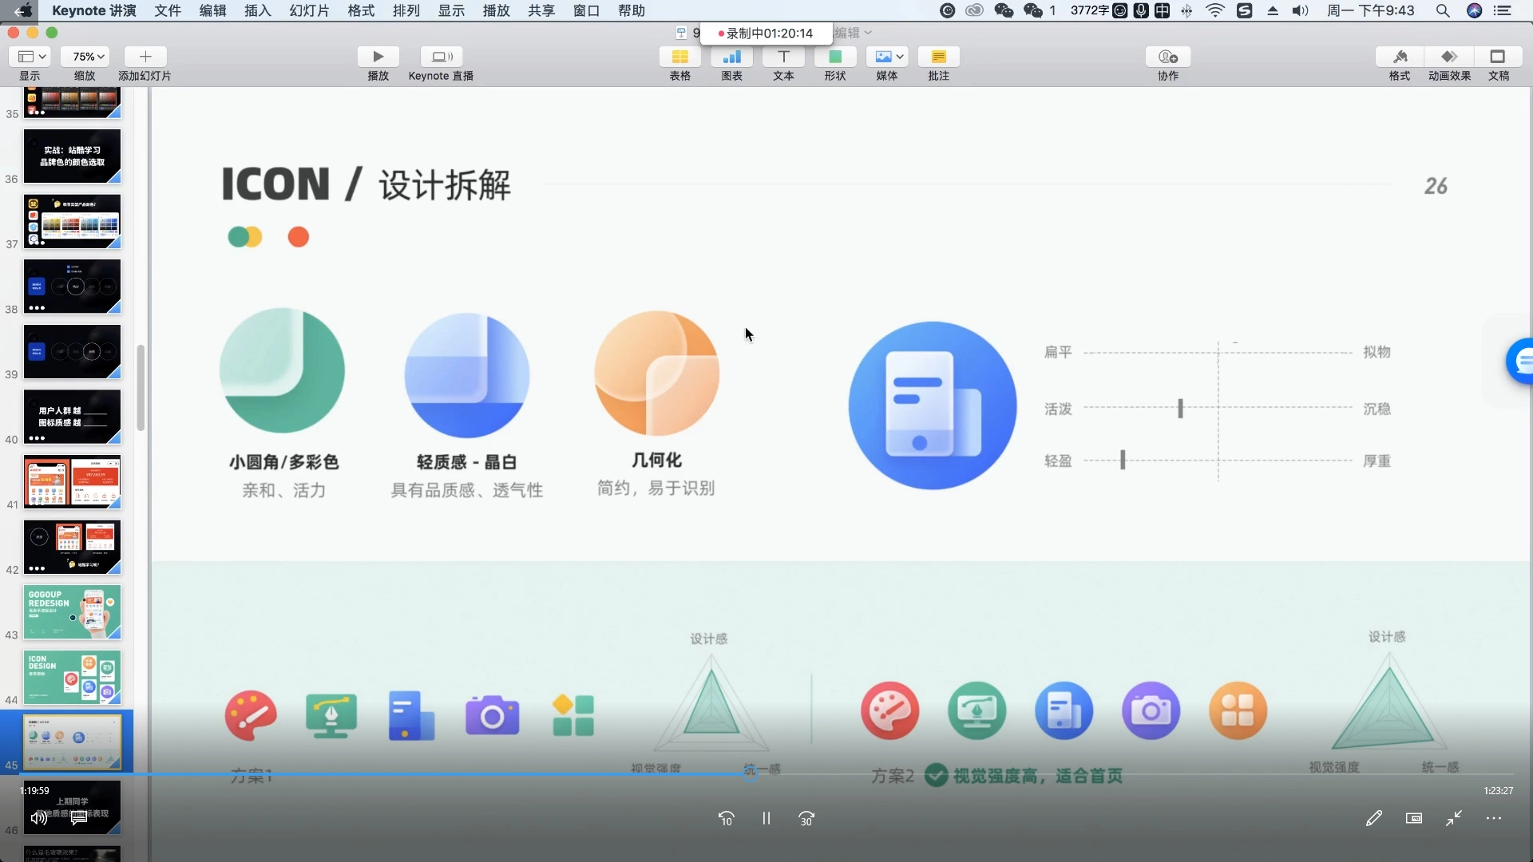Expand the View options dropdown

point(30,57)
